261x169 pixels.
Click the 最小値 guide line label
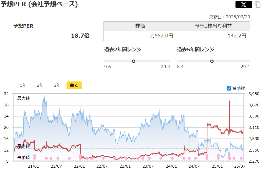[x=24, y=157]
